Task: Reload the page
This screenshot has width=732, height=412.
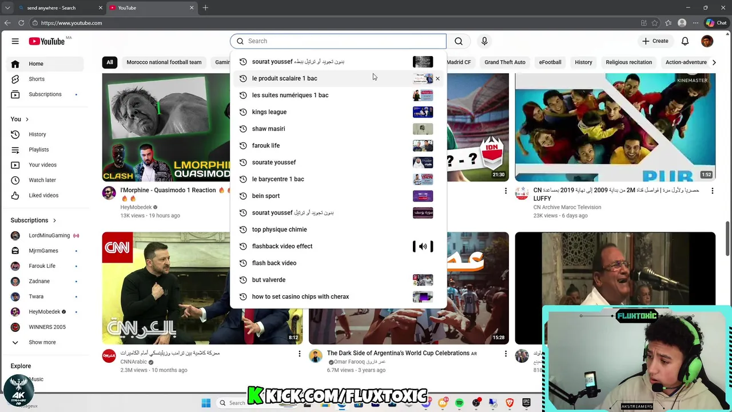Action: 21,23
